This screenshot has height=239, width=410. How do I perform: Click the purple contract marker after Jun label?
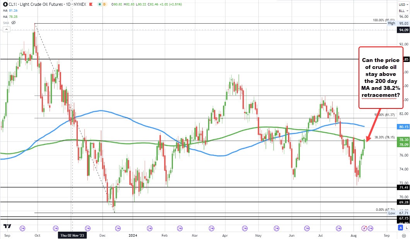click(307, 229)
